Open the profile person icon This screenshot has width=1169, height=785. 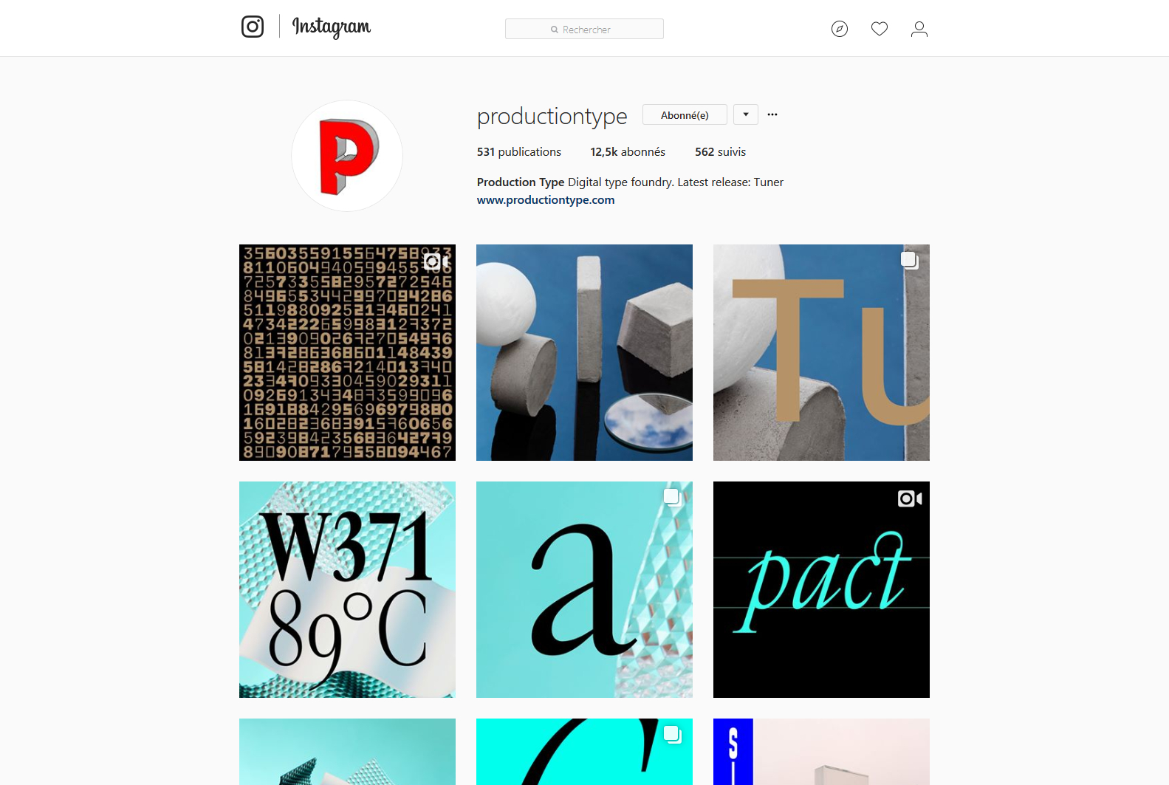coord(919,29)
